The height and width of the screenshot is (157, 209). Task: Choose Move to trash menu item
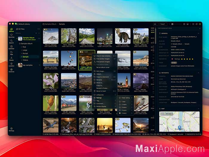[105, 91]
